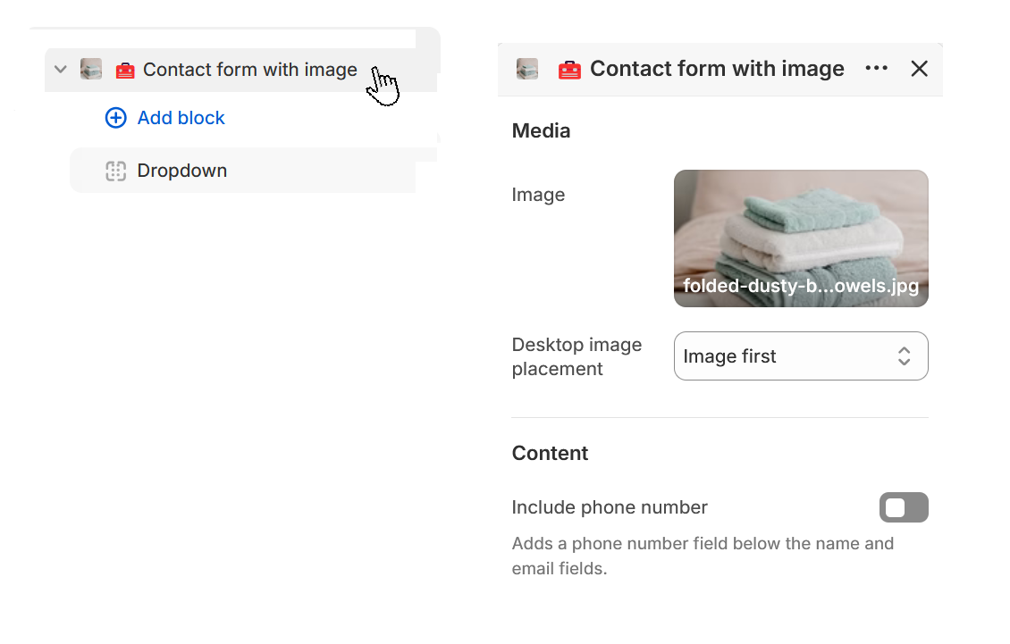Click the Desktop image placement label
The image size is (1010, 644).
tap(577, 355)
